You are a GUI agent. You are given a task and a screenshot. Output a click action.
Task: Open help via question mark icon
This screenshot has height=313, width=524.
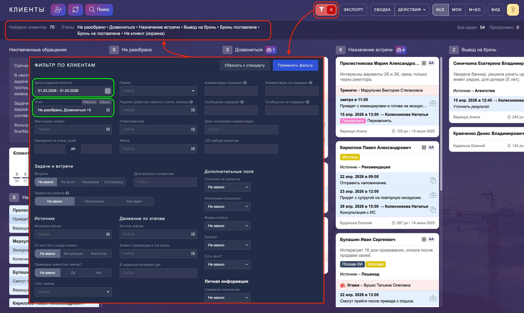tap(513, 10)
